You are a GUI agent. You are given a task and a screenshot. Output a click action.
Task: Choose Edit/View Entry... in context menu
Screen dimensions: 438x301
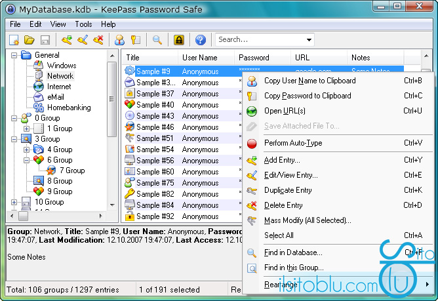338,175
